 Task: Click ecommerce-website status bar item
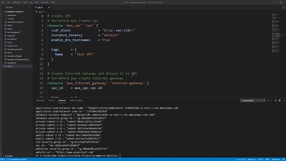pos(17,160)
